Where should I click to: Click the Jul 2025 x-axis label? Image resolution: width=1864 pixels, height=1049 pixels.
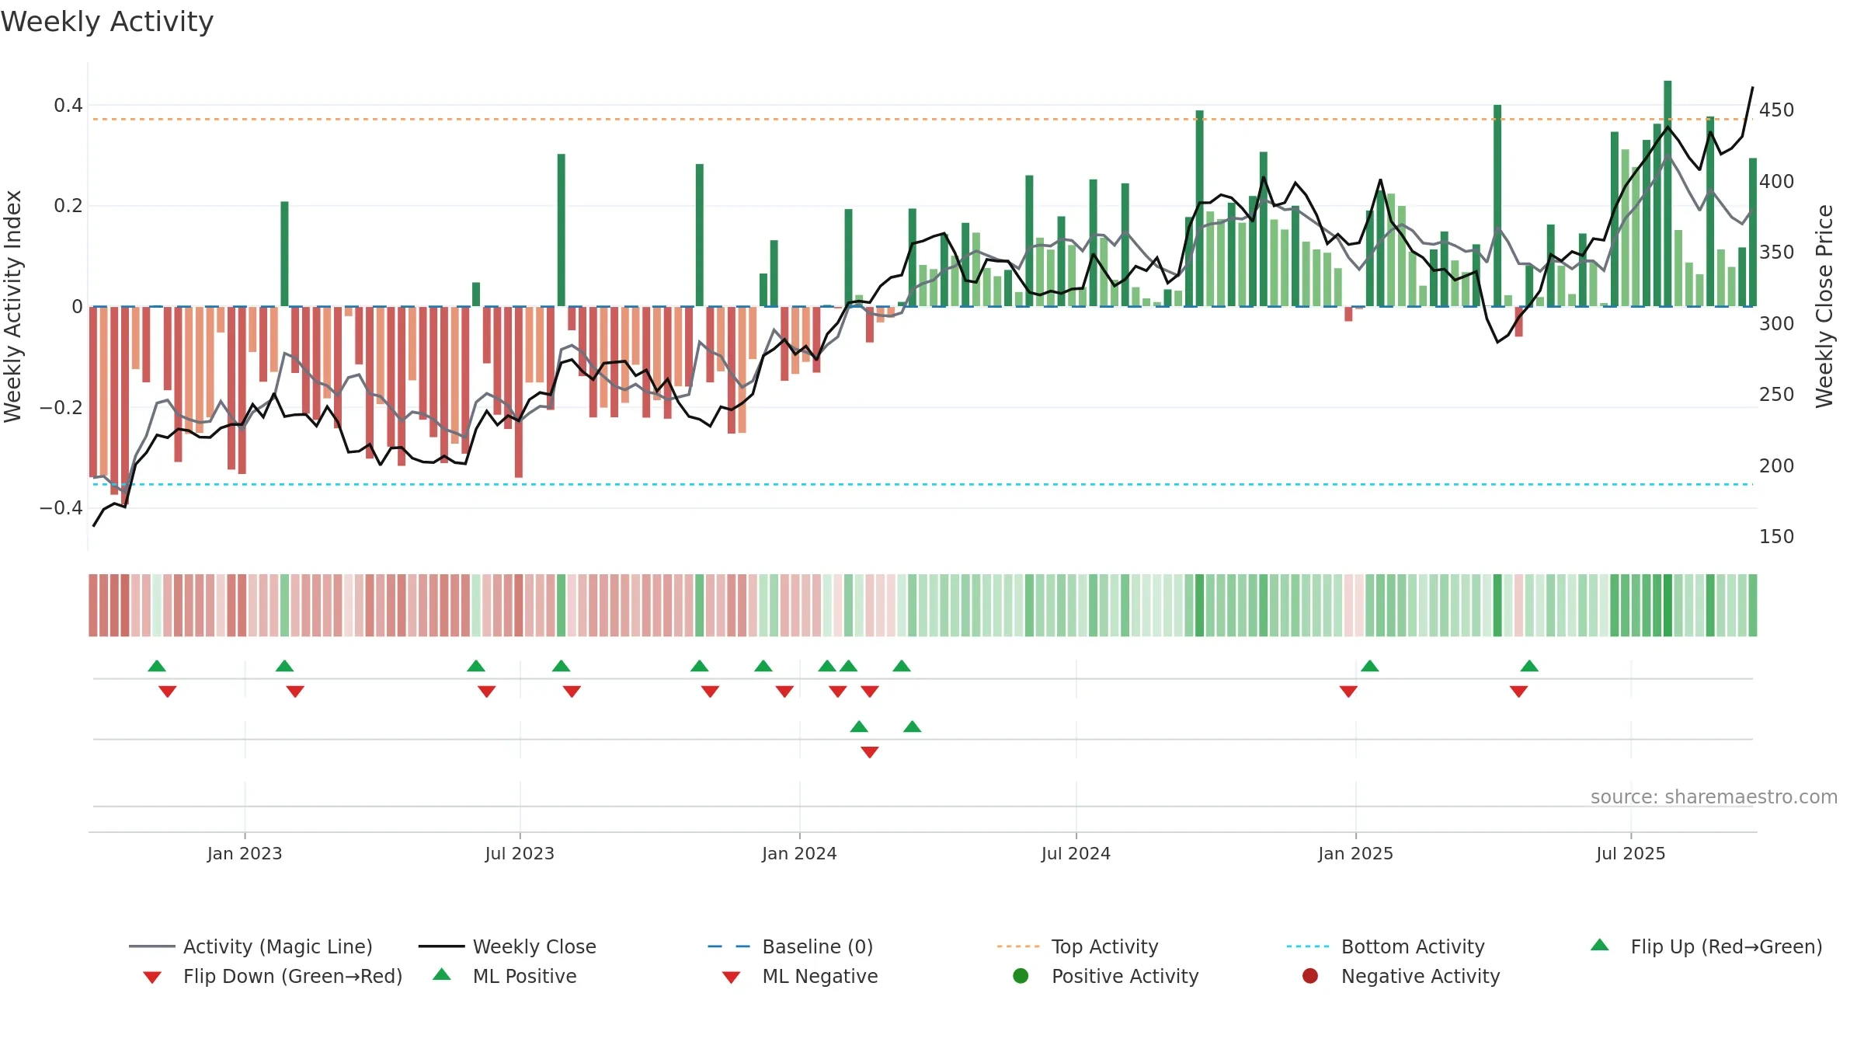[x=1631, y=853]
